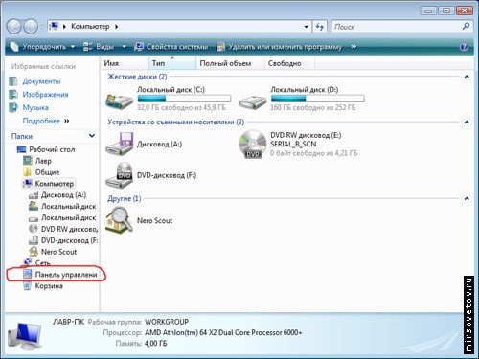Click the Лавр user folder icon
The width and height of the screenshot is (479, 359).
point(28,161)
